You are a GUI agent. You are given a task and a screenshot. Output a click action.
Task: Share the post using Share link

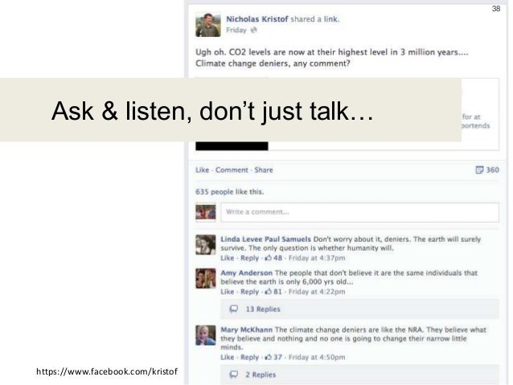pyautogui.click(x=264, y=170)
